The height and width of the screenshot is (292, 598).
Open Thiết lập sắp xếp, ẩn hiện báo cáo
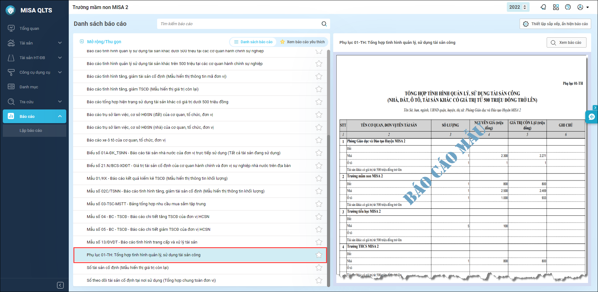click(x=555, y=24)
